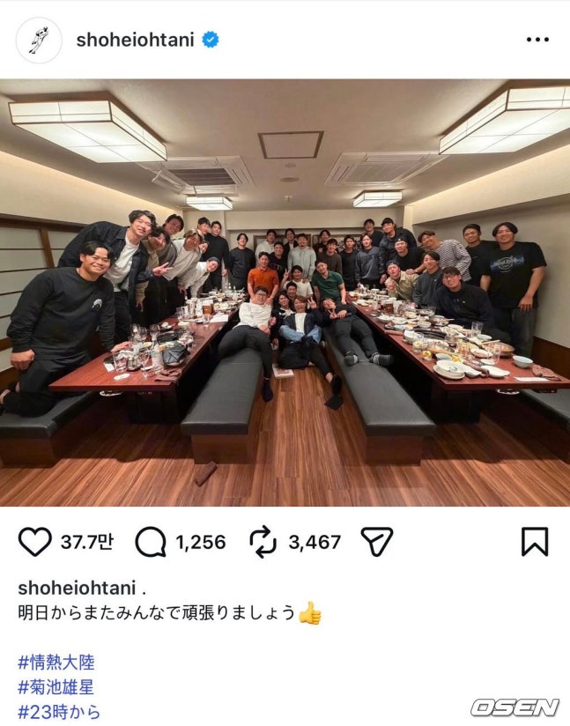The height and width of the screenshot is (726, 570).
Task: Open the #23時から hashtag
Action: coord(59,712)
